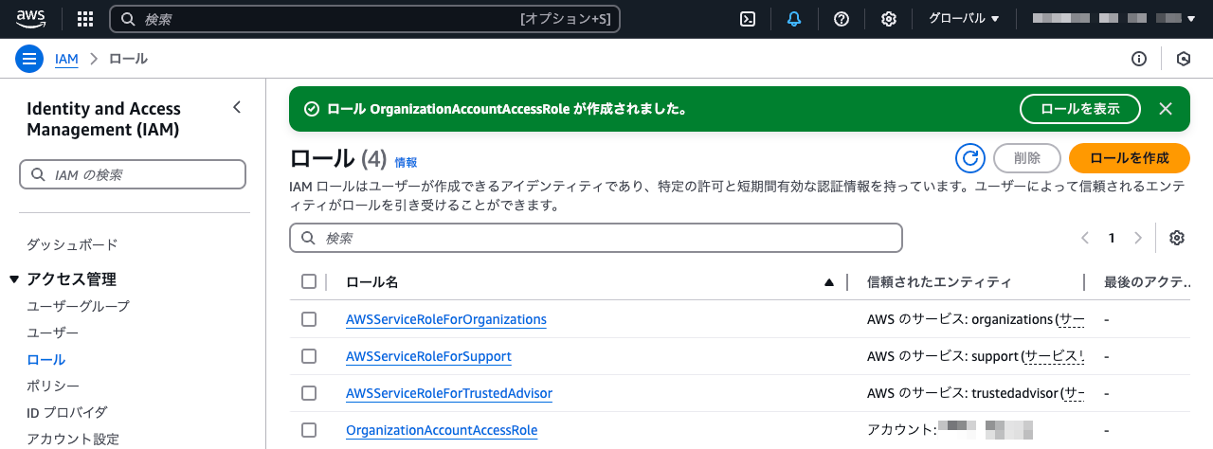
Task: Select ロール in sidebar
Action: [45, 359]
